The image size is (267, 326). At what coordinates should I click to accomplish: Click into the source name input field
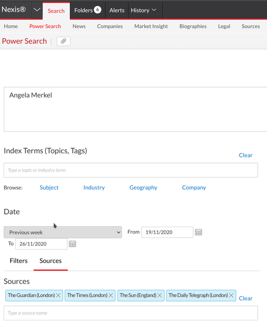pyautogui.click(x=131, y=313)
